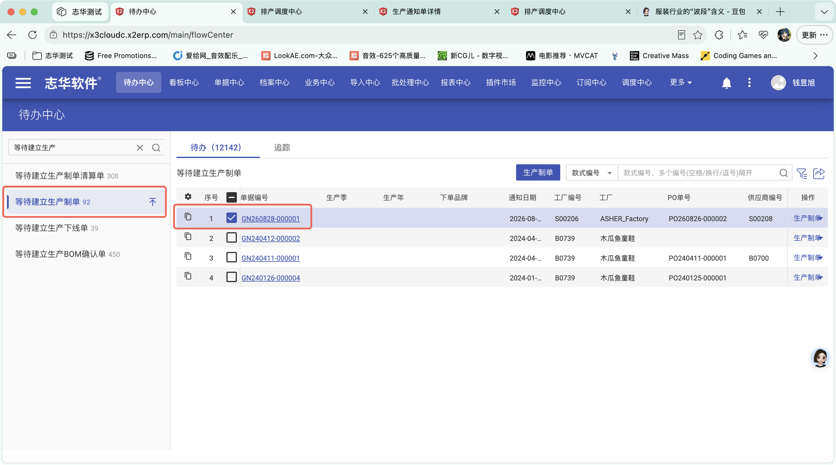Image resolution: width=836 pixels, height=465 pixels.
Task: Clear the 等待建立生产 search text
Action: [x=140, y=148]
